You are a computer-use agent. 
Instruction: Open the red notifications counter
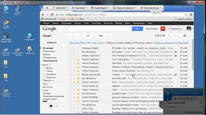pyautogui.click(x=163, y=29)
